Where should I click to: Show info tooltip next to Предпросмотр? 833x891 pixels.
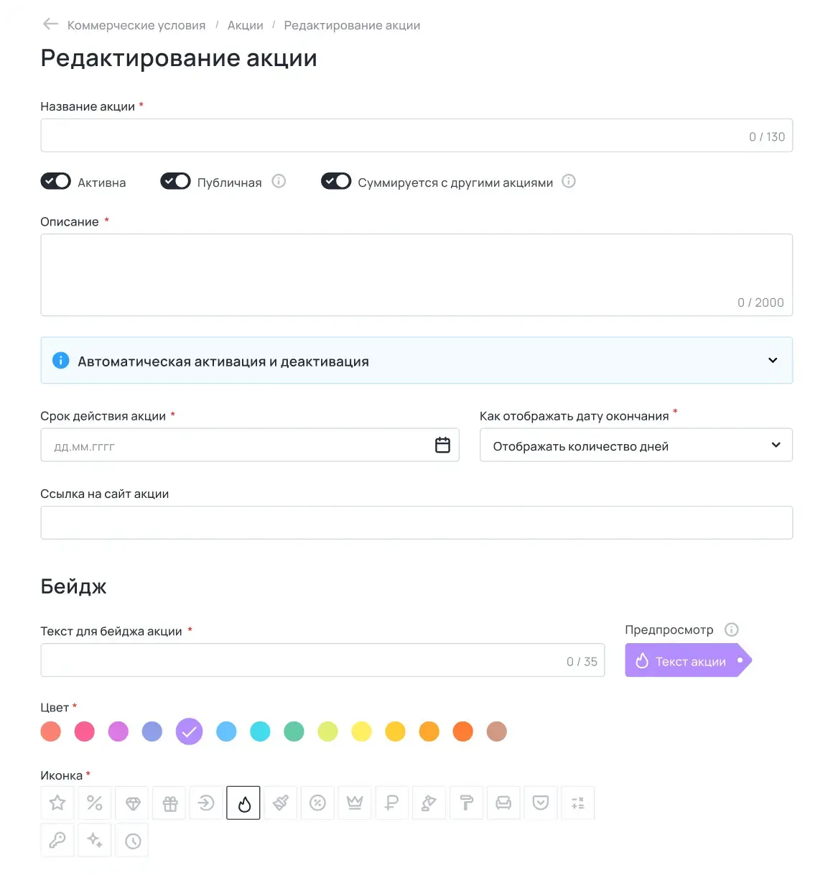coord(732,629)
